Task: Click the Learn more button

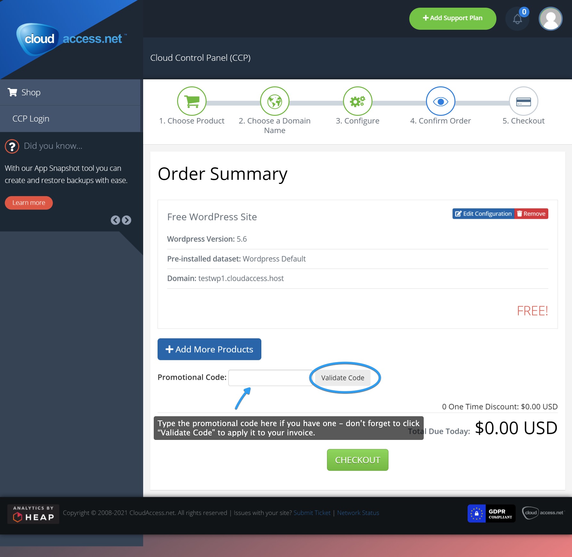Action: [29, 203]
